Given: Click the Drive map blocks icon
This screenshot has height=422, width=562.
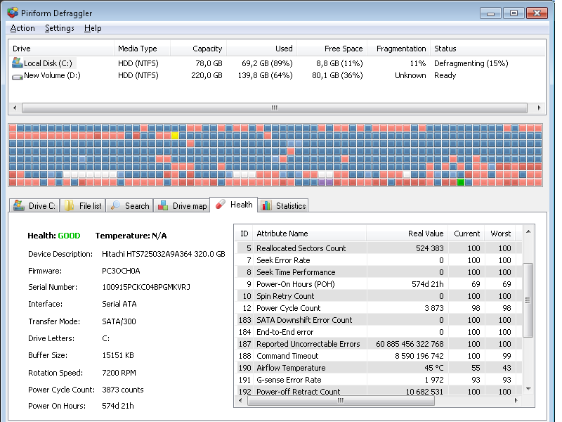Looking at the screenshot, I should click(163, 205).
